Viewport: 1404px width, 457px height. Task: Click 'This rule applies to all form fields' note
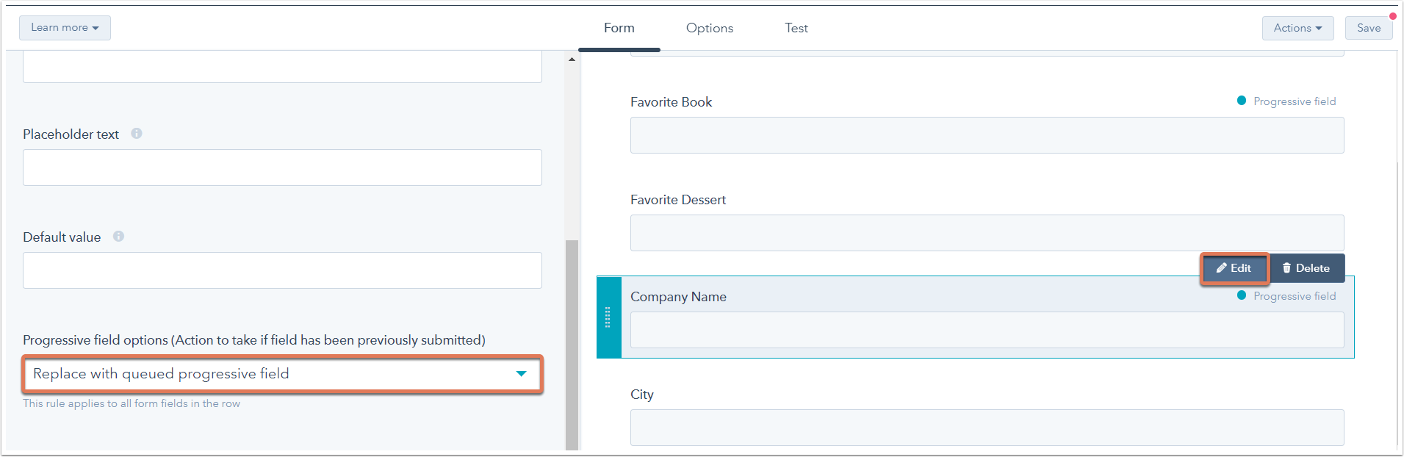point(132,403)
